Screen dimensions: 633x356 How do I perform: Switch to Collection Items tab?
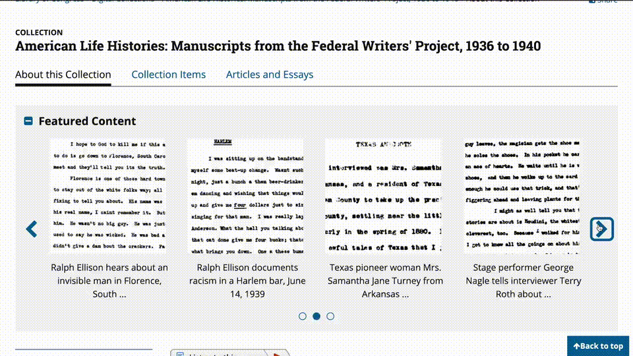pyautogui.click(x=168, y=74)
